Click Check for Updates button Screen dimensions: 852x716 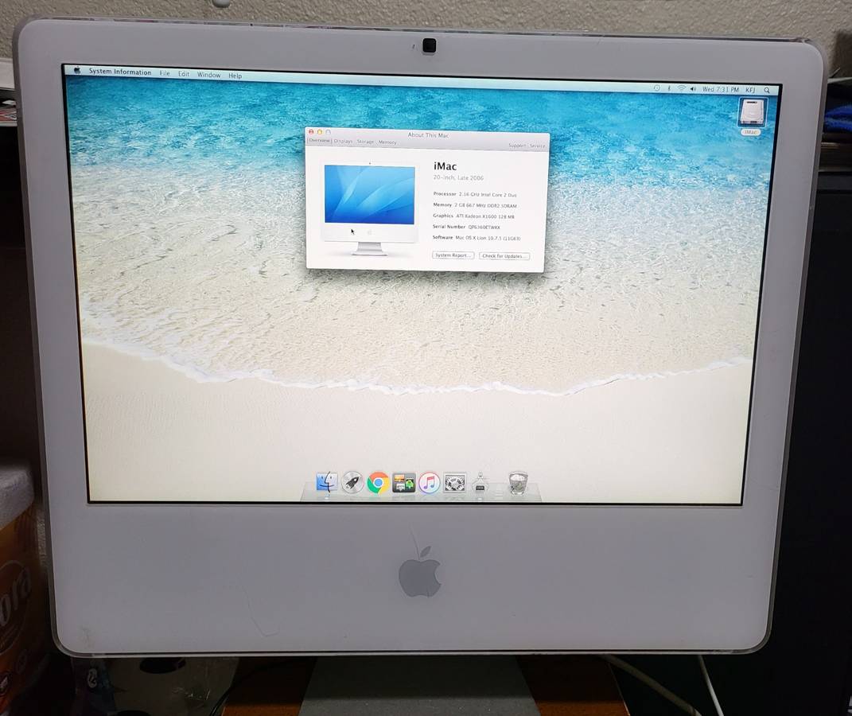click(504, 256)
